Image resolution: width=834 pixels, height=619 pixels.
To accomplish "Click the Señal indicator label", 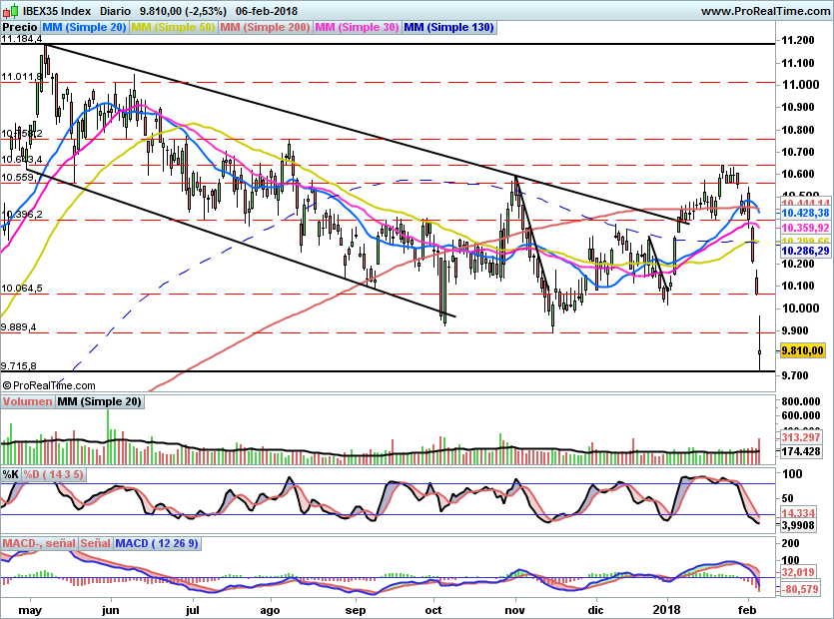I will click(x=96, y=543).
